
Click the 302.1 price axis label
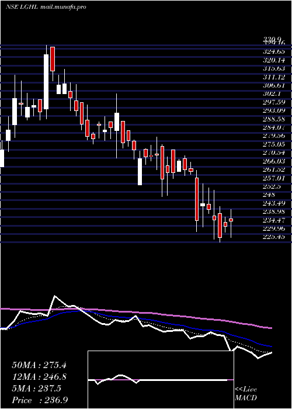click(273, 93)
